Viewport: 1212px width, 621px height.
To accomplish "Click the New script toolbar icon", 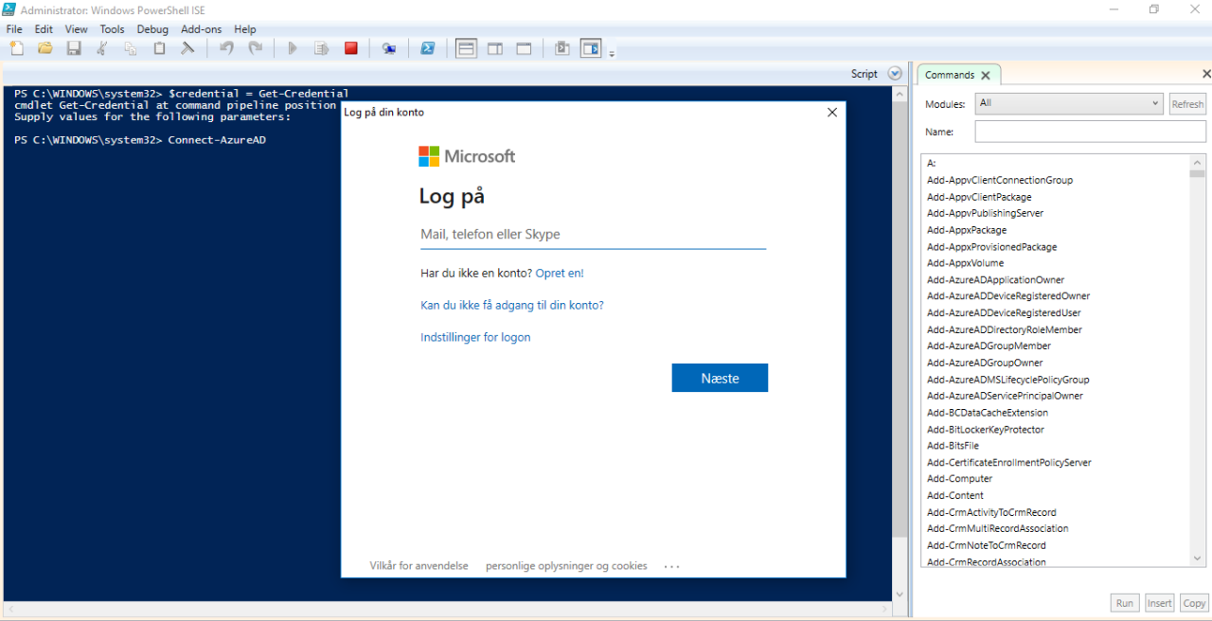I will coord(16,48).
